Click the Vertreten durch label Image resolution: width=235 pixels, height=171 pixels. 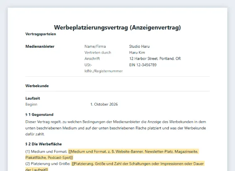coord(98,52)
